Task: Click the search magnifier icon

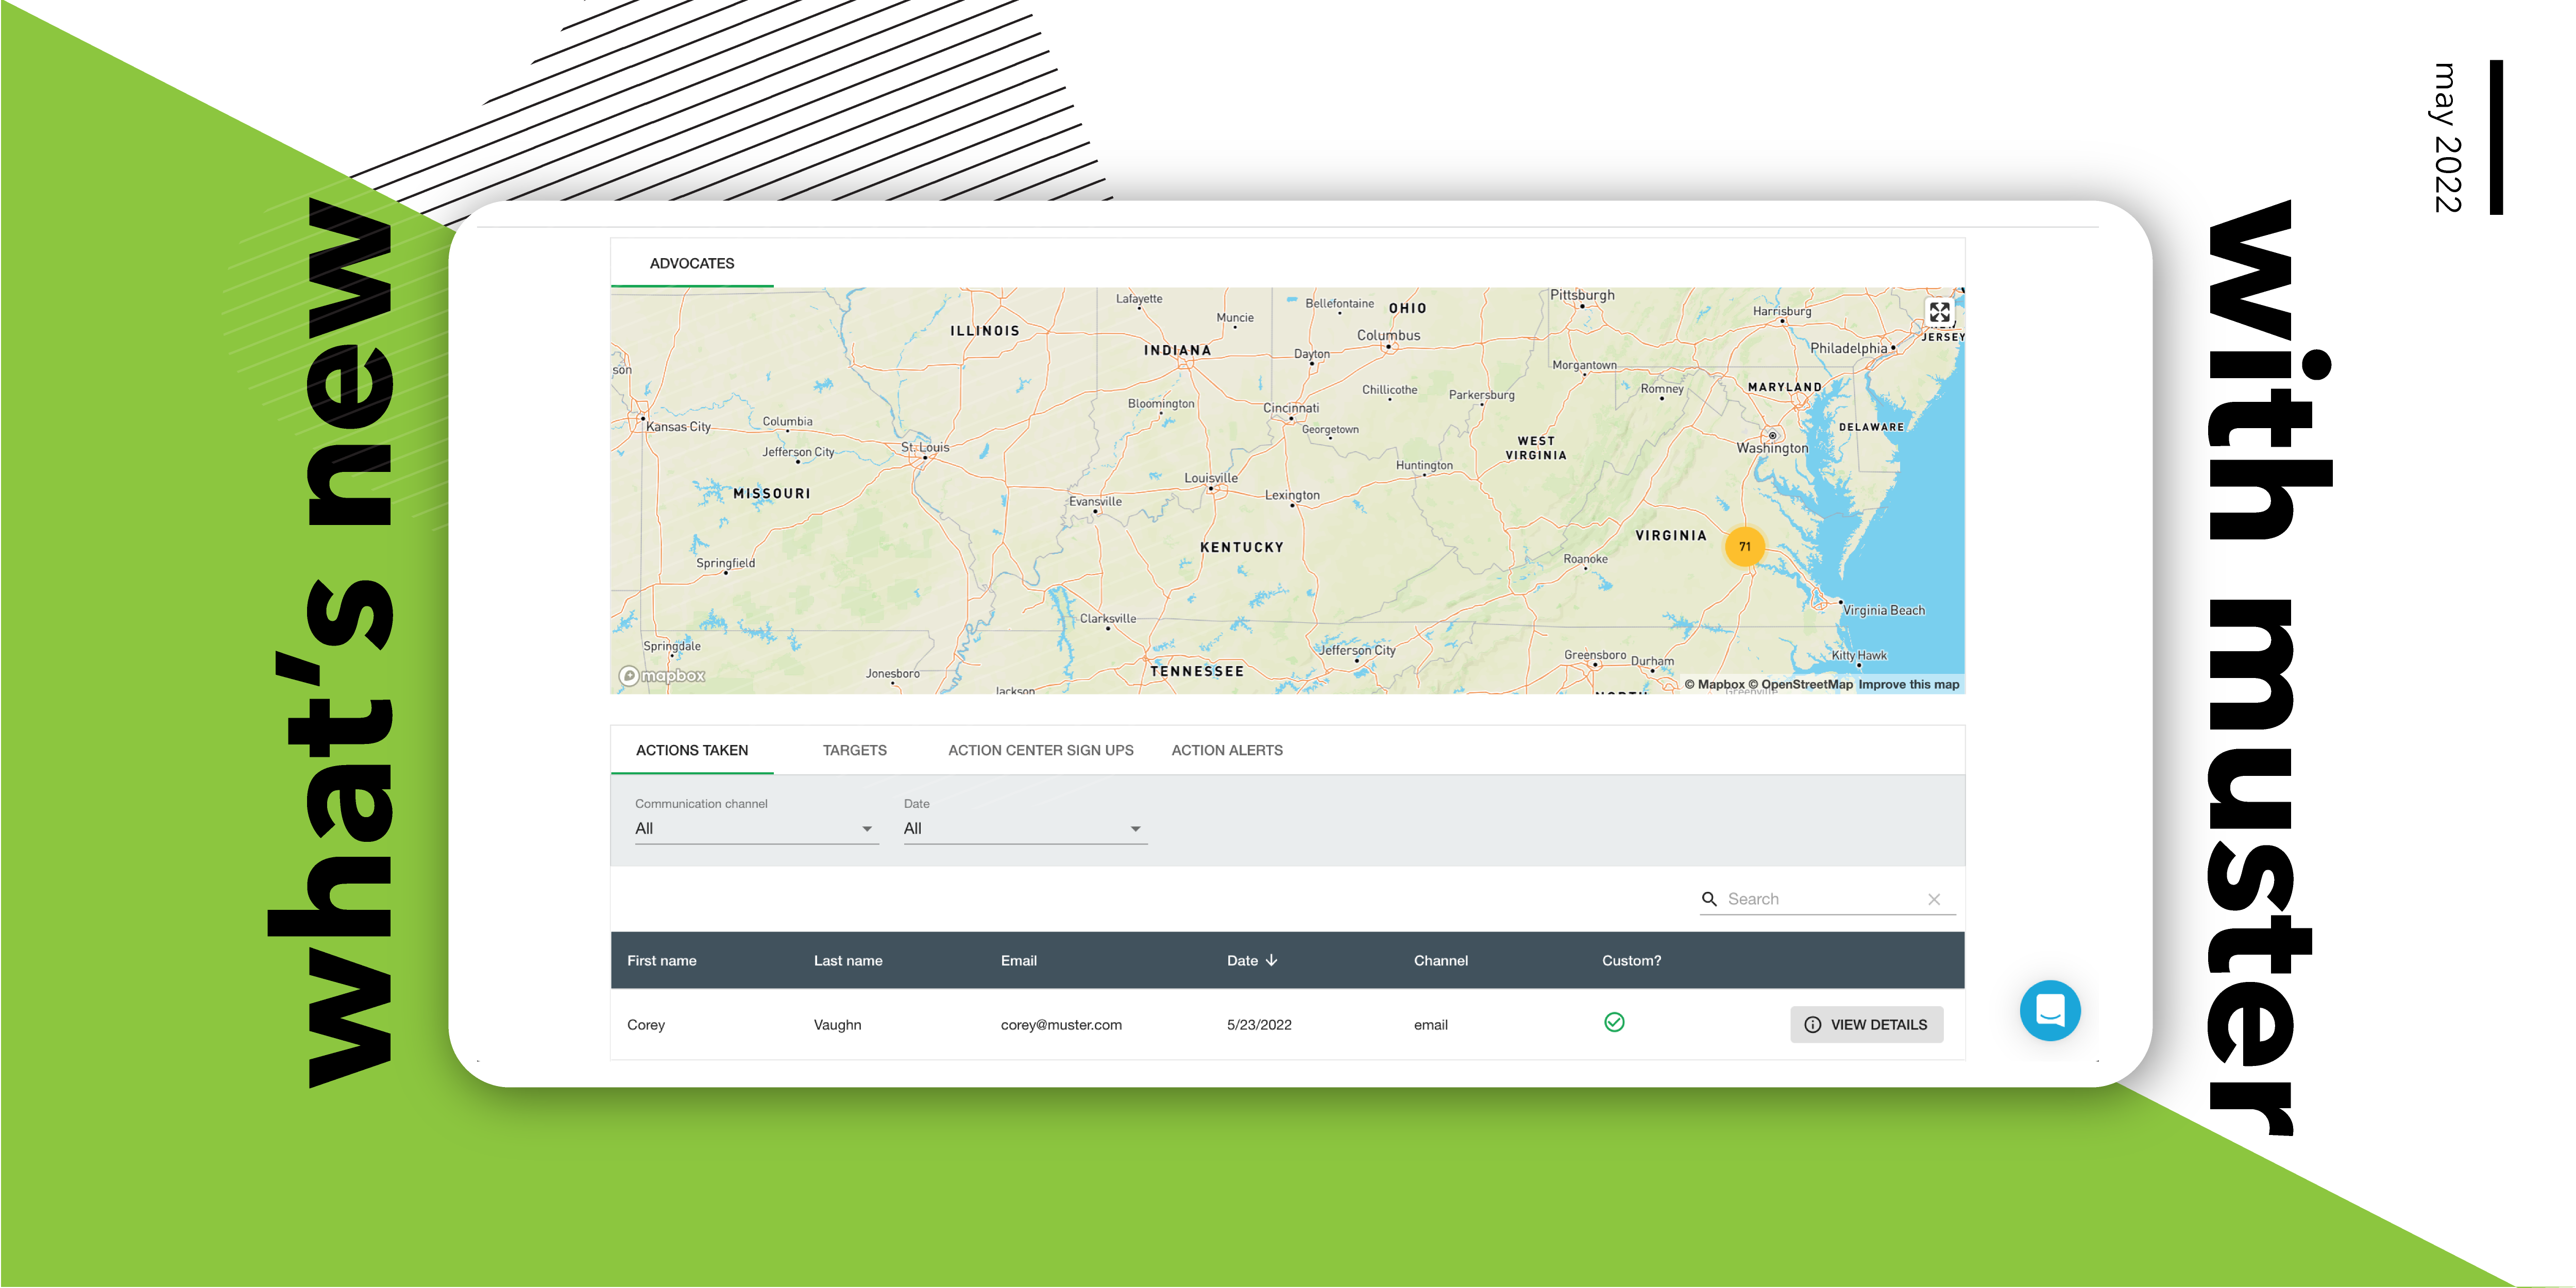Action: (1709, 899)
